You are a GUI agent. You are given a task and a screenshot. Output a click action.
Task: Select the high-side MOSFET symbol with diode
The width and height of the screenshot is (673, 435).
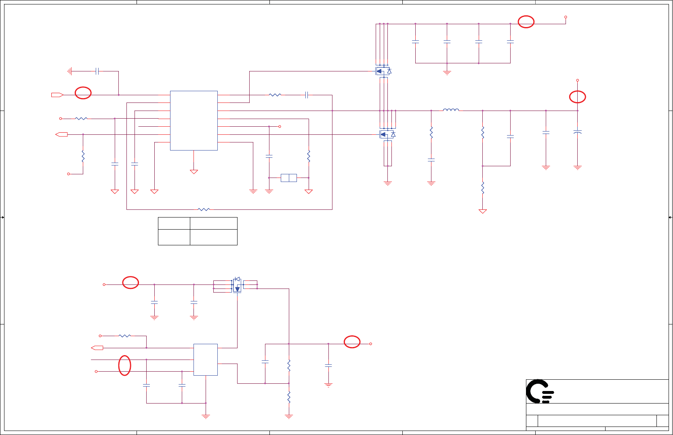tap(384, 71)
